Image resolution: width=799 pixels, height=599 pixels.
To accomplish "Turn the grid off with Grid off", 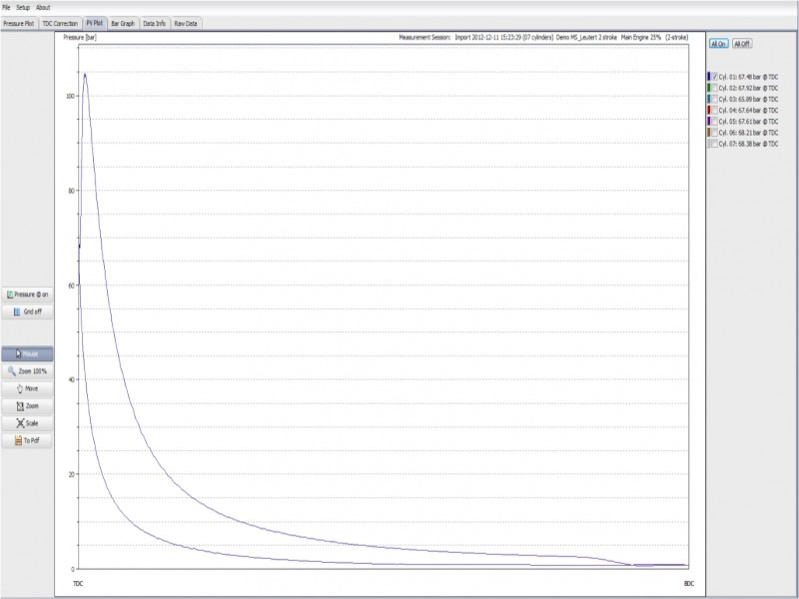I will [x=28, y=311].
